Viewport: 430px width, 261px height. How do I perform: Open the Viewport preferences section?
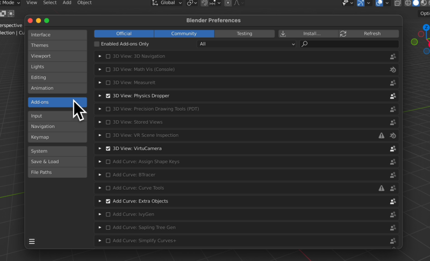tap(58, 56)
